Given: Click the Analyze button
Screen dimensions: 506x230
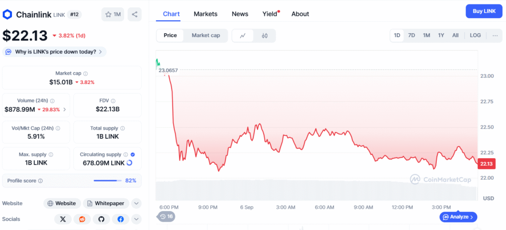Looking at the screenshot, I should tap(458, 217).
